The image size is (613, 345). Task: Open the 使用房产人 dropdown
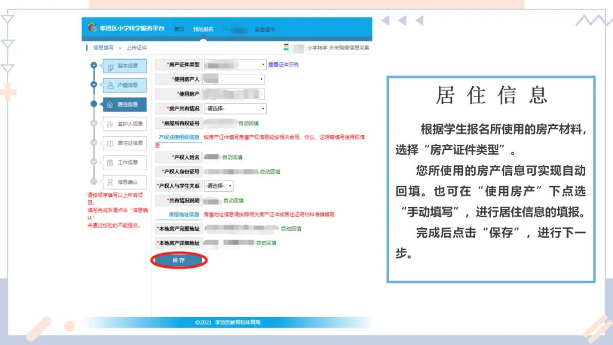click(262, 79)
